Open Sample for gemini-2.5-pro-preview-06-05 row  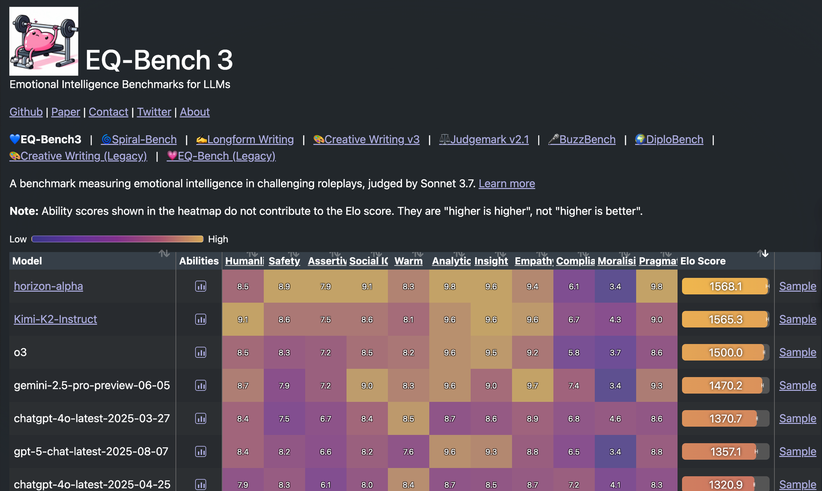click(798, 385)
